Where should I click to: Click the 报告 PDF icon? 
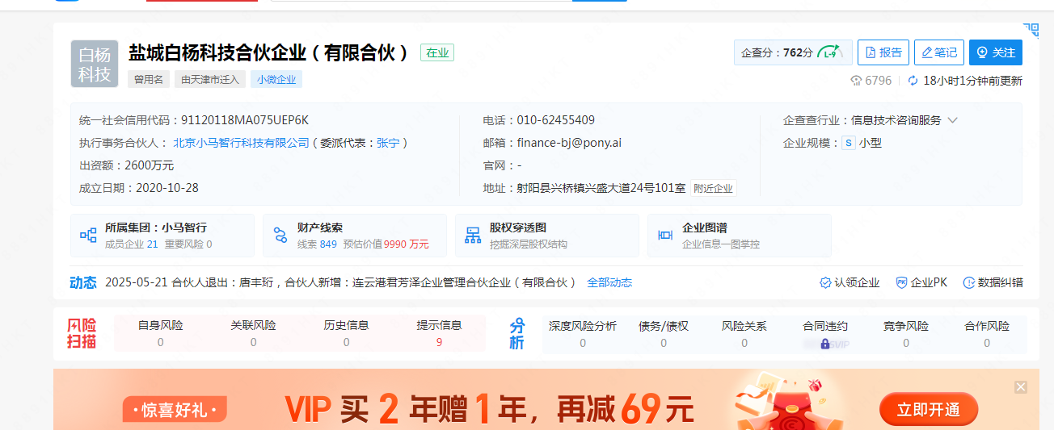(x=871, y=52)
